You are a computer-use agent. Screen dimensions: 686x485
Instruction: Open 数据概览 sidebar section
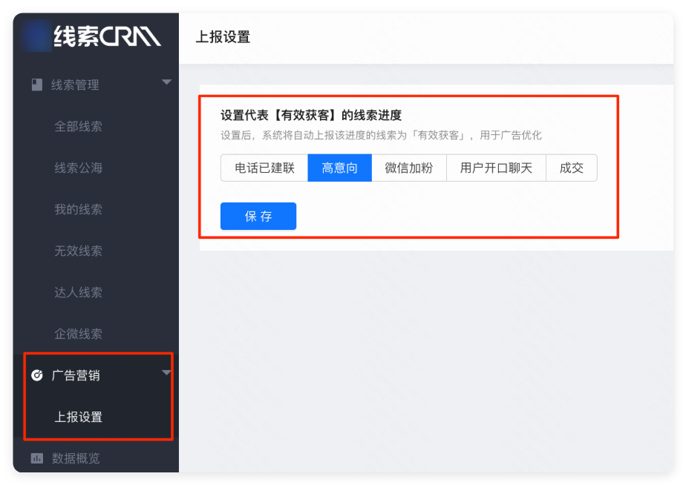[x=76, y=459]
